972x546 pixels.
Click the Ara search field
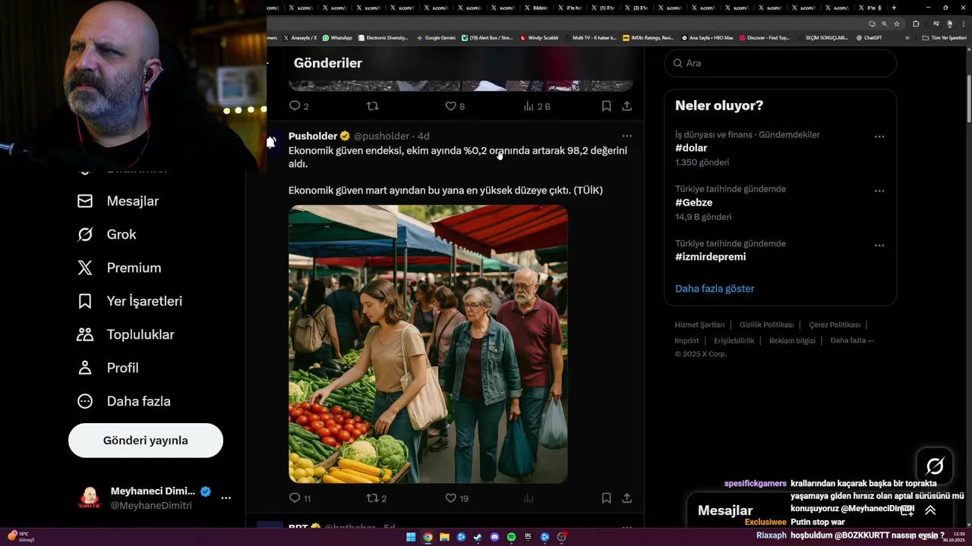(781, 63)
